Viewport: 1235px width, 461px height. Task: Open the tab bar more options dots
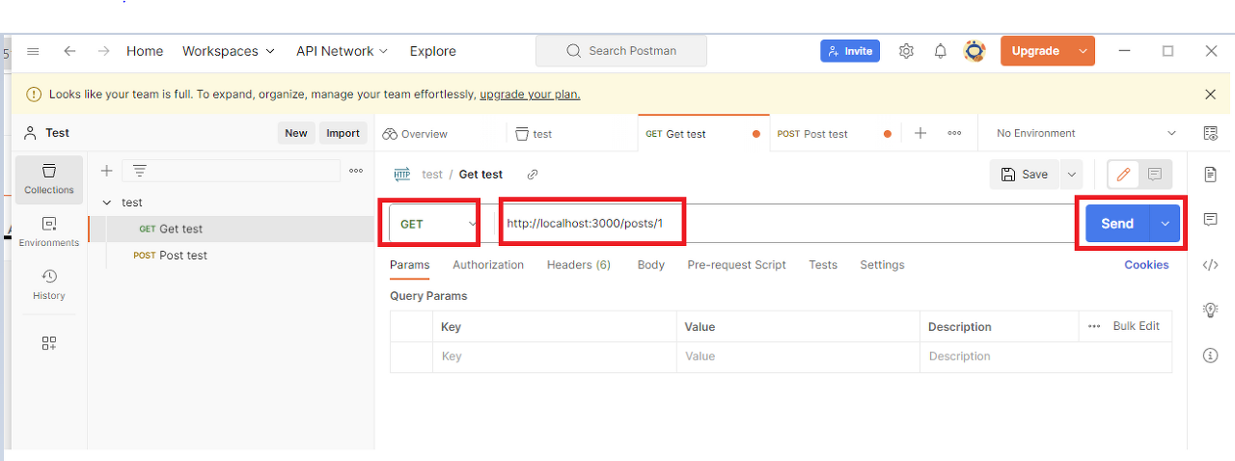[x=954, y=133]
